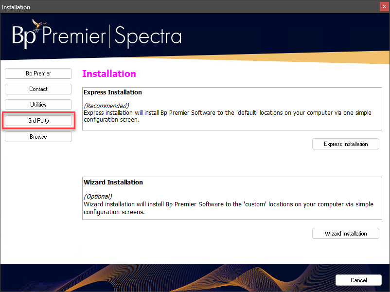Click the Express Installation description box

click(232, 109)
